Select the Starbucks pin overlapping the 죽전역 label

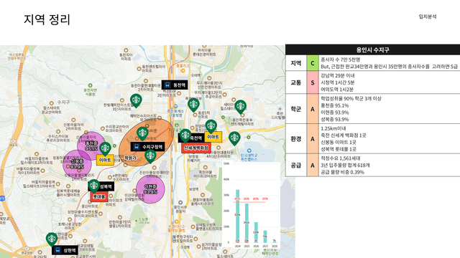(x=185, y=135)
